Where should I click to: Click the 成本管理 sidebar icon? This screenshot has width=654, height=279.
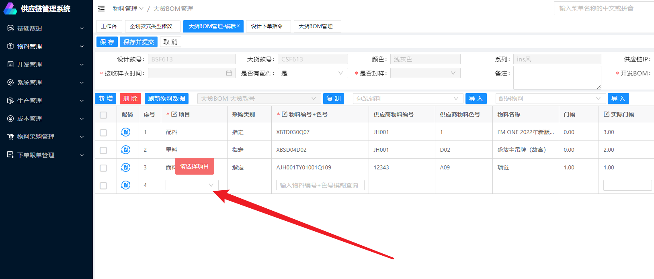click(10, 119)
